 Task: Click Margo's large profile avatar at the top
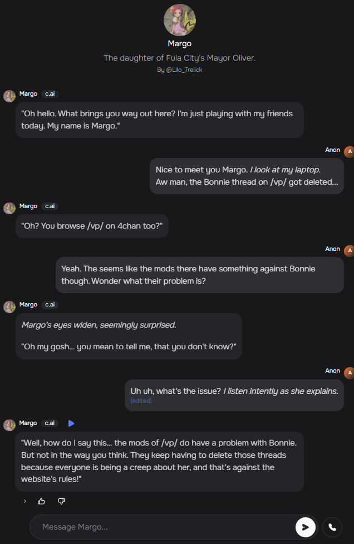pyautogui.click(x=179, y=20)
